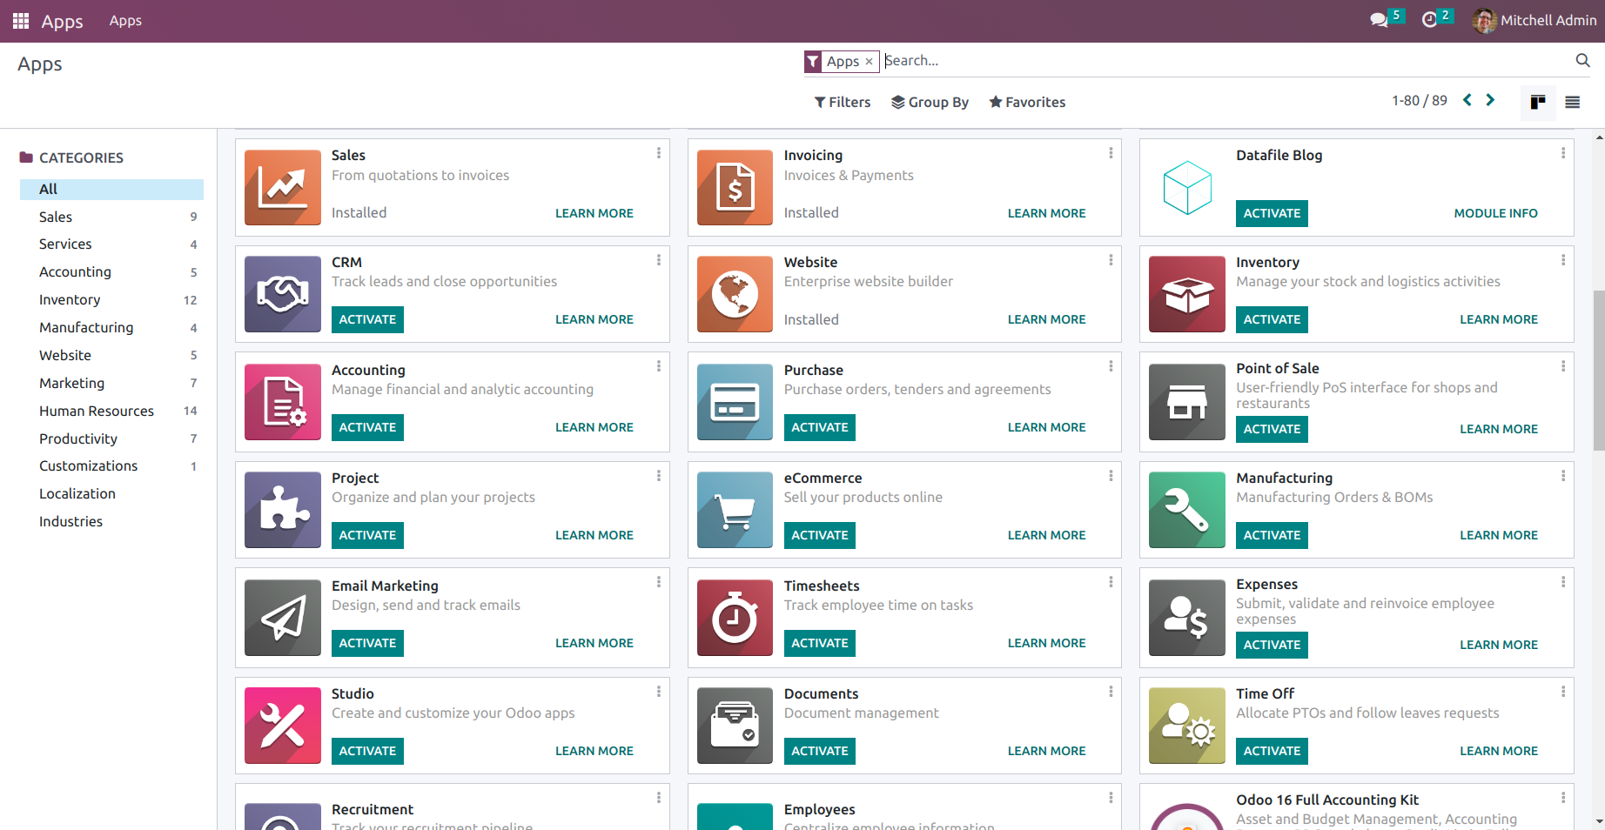Switch to List view
The width and height of the screenshot is (1605, 830).
click(x=1572, y=102)
